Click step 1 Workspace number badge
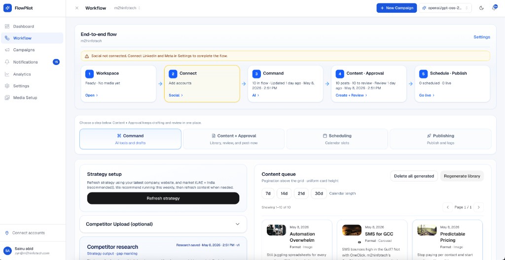This screenshot has height=260, width=505. click(89, 74)
